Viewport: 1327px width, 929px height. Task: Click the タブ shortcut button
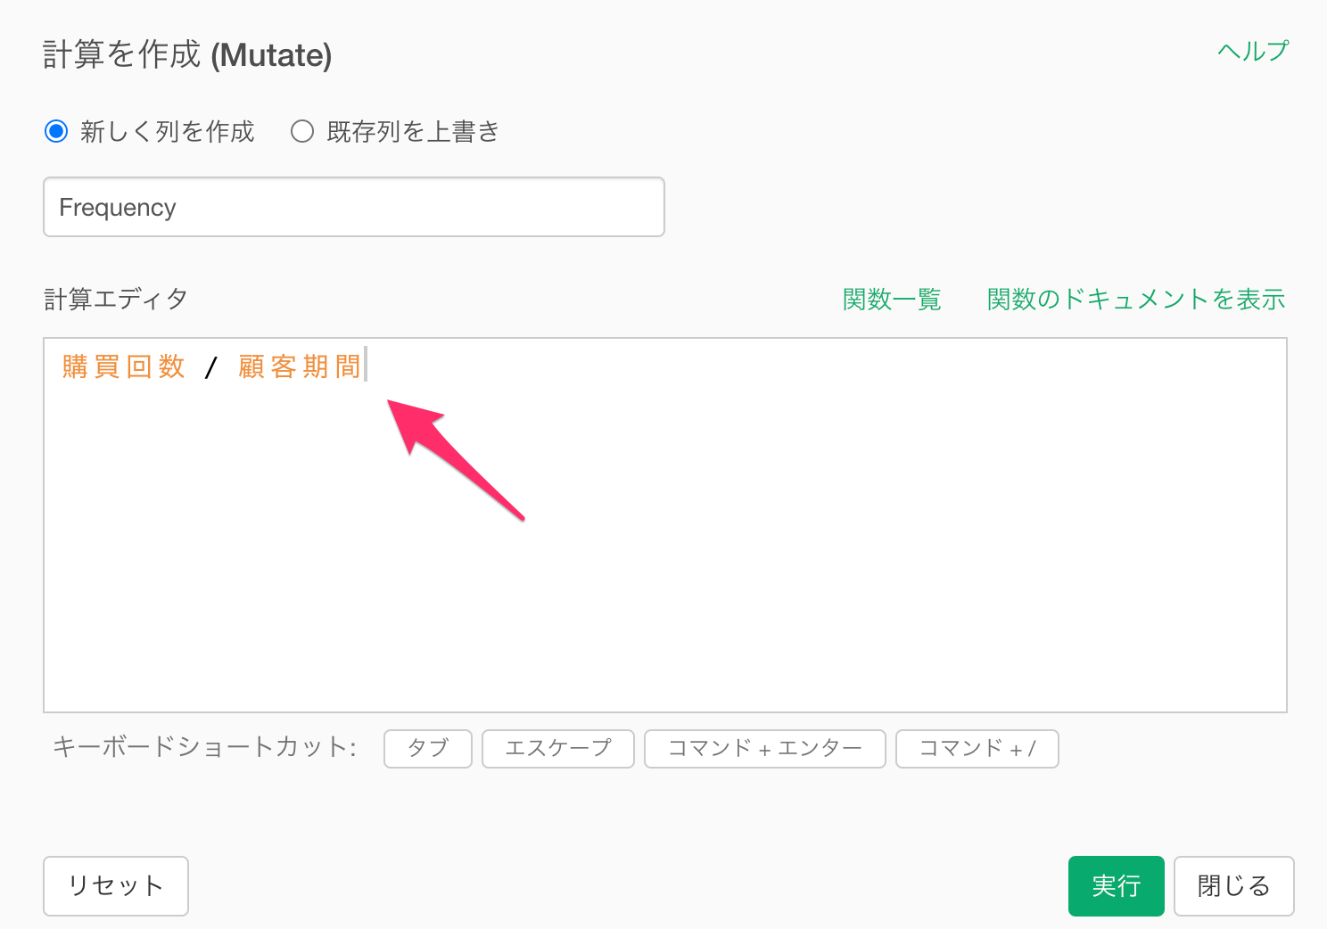pos(428,749)
